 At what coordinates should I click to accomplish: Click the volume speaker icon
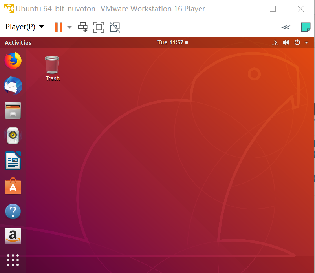286,42
